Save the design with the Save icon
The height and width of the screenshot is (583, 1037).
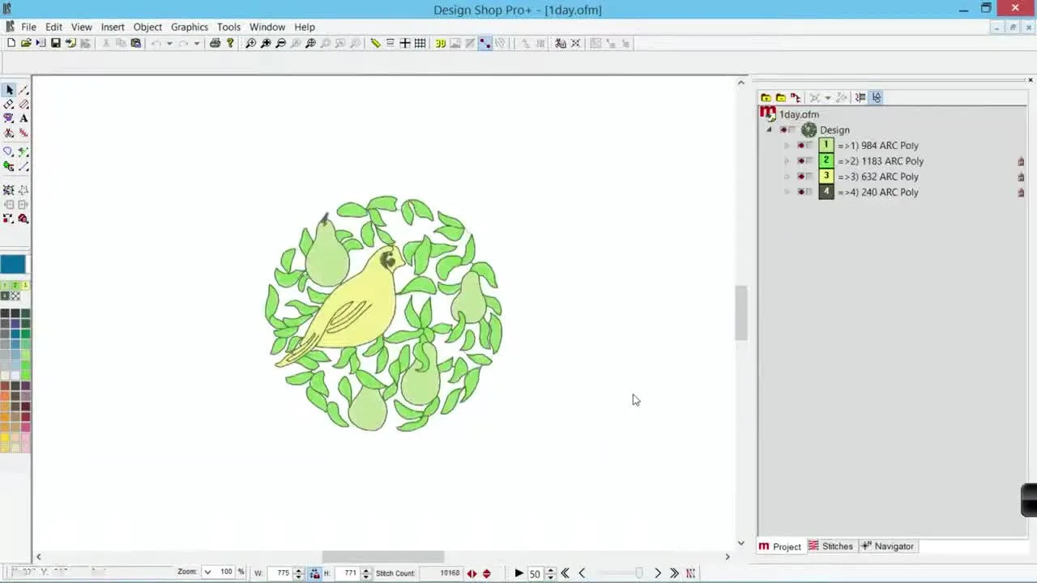(x=55, y=43)
